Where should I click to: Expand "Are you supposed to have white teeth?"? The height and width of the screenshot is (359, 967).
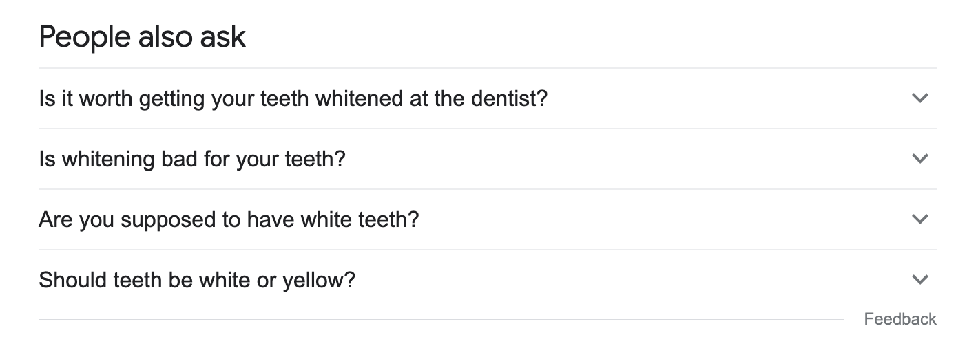click(x=229, y=219)
